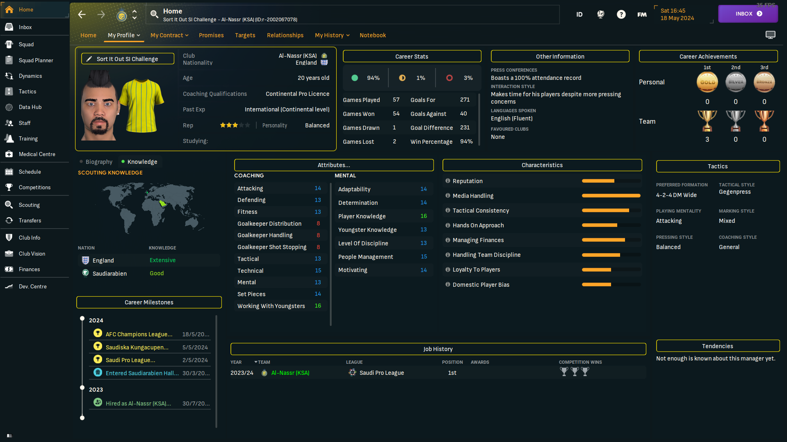Click the Managing Finances info icon
Screen dimensions: 787x442
pyautogui.click(x=448, y=240)
